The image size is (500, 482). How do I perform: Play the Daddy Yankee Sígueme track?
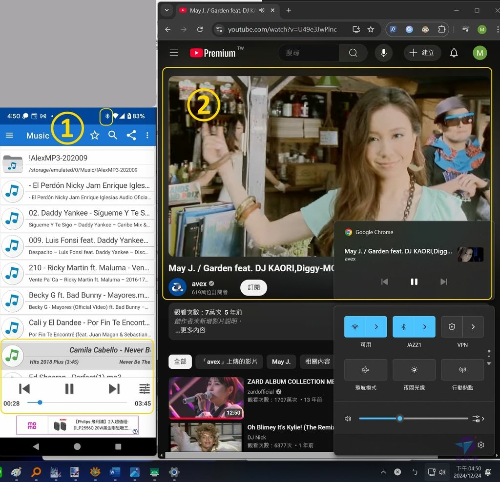(78, 218)
